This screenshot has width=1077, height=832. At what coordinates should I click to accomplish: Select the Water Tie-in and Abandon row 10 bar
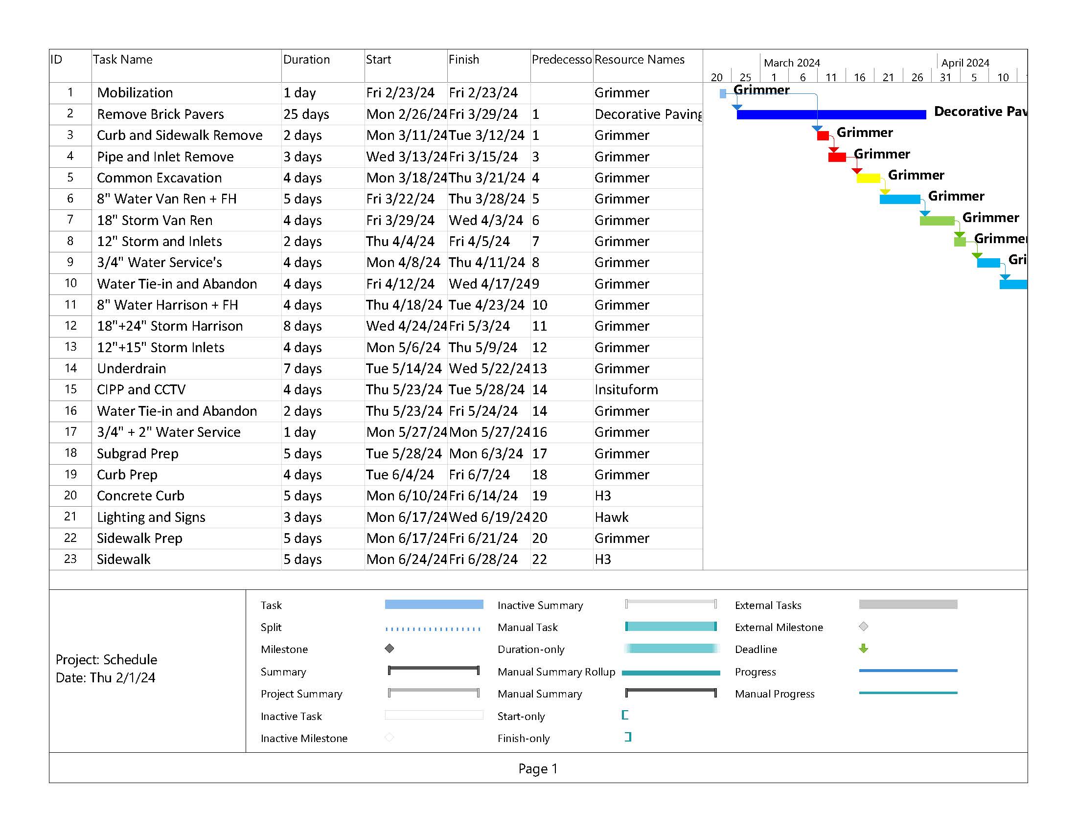click(x=1013, y=284)
